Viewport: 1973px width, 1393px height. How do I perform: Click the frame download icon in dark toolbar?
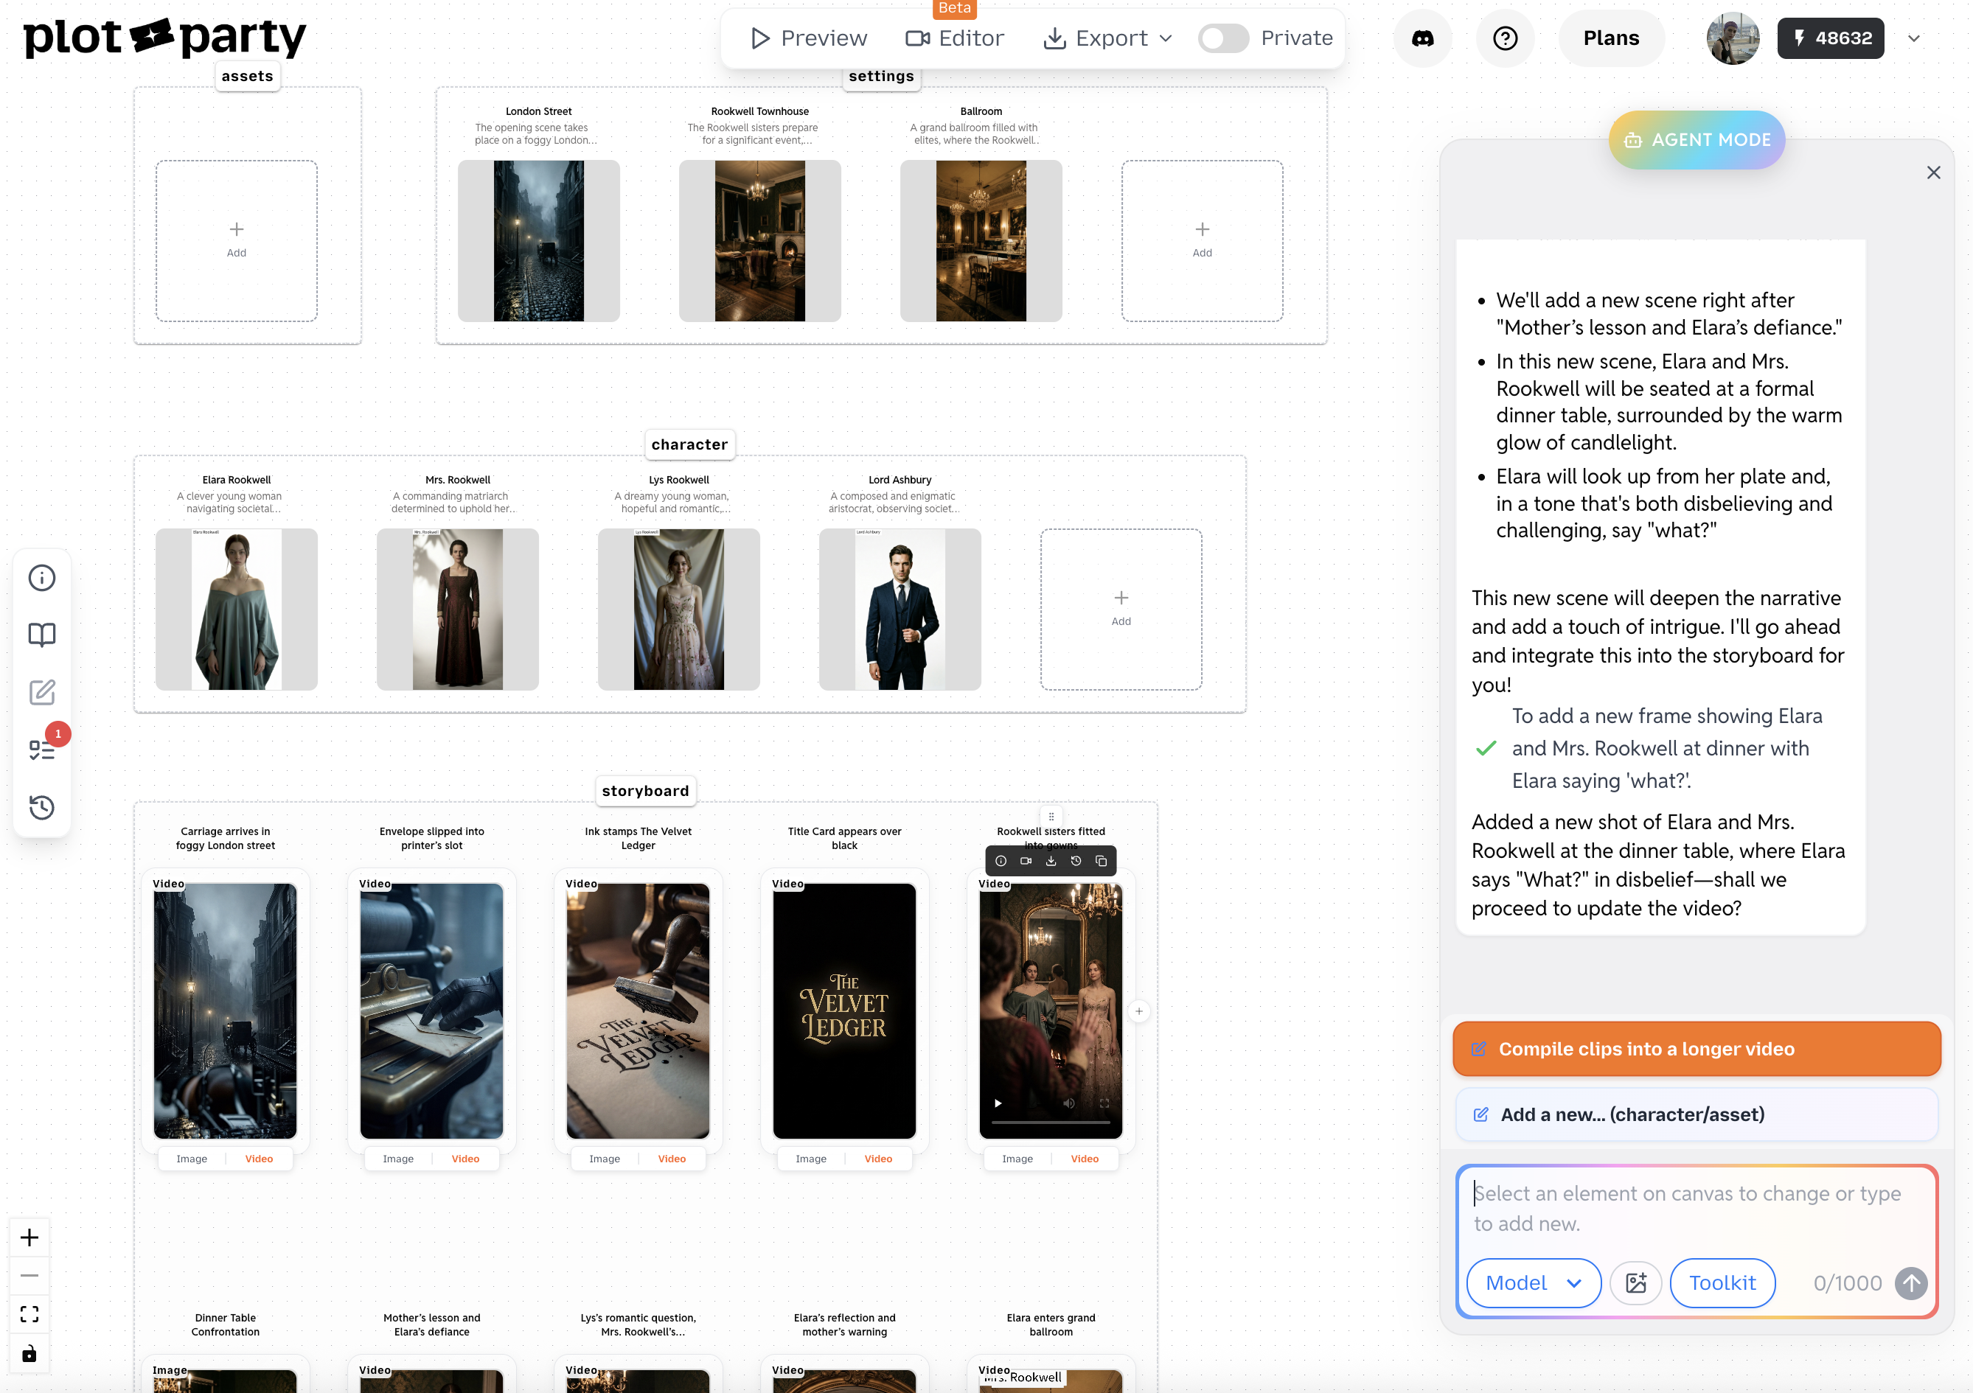1051,861
